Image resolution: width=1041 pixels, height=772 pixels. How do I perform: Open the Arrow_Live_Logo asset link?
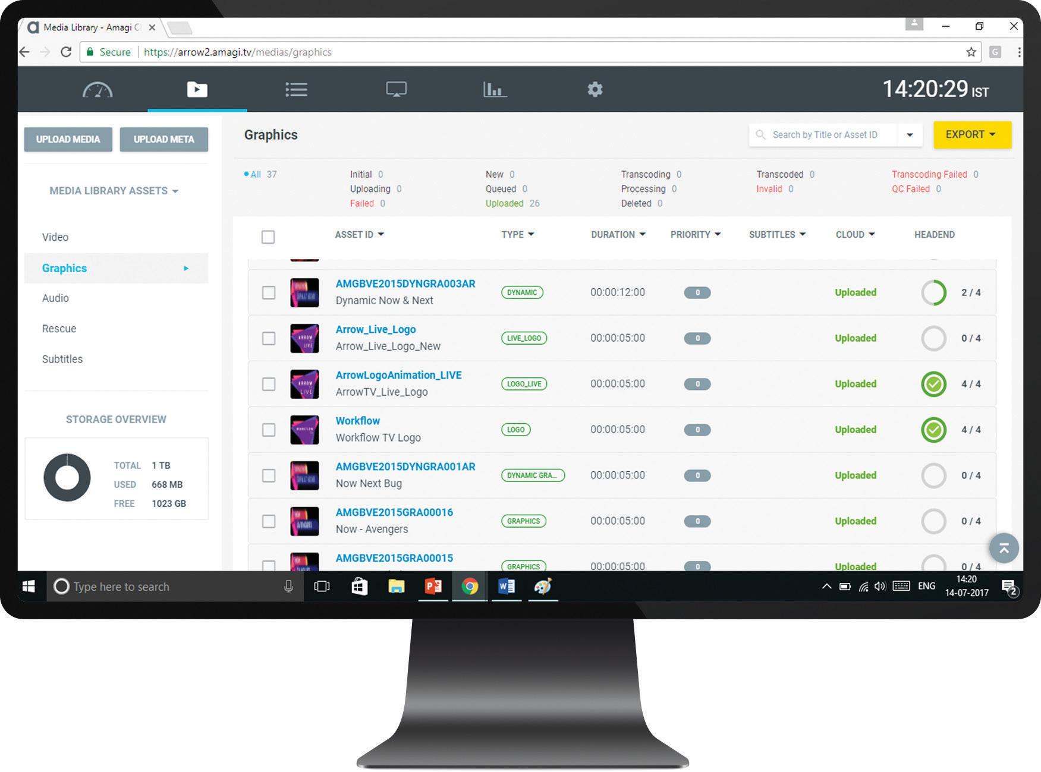coord(376,329)
